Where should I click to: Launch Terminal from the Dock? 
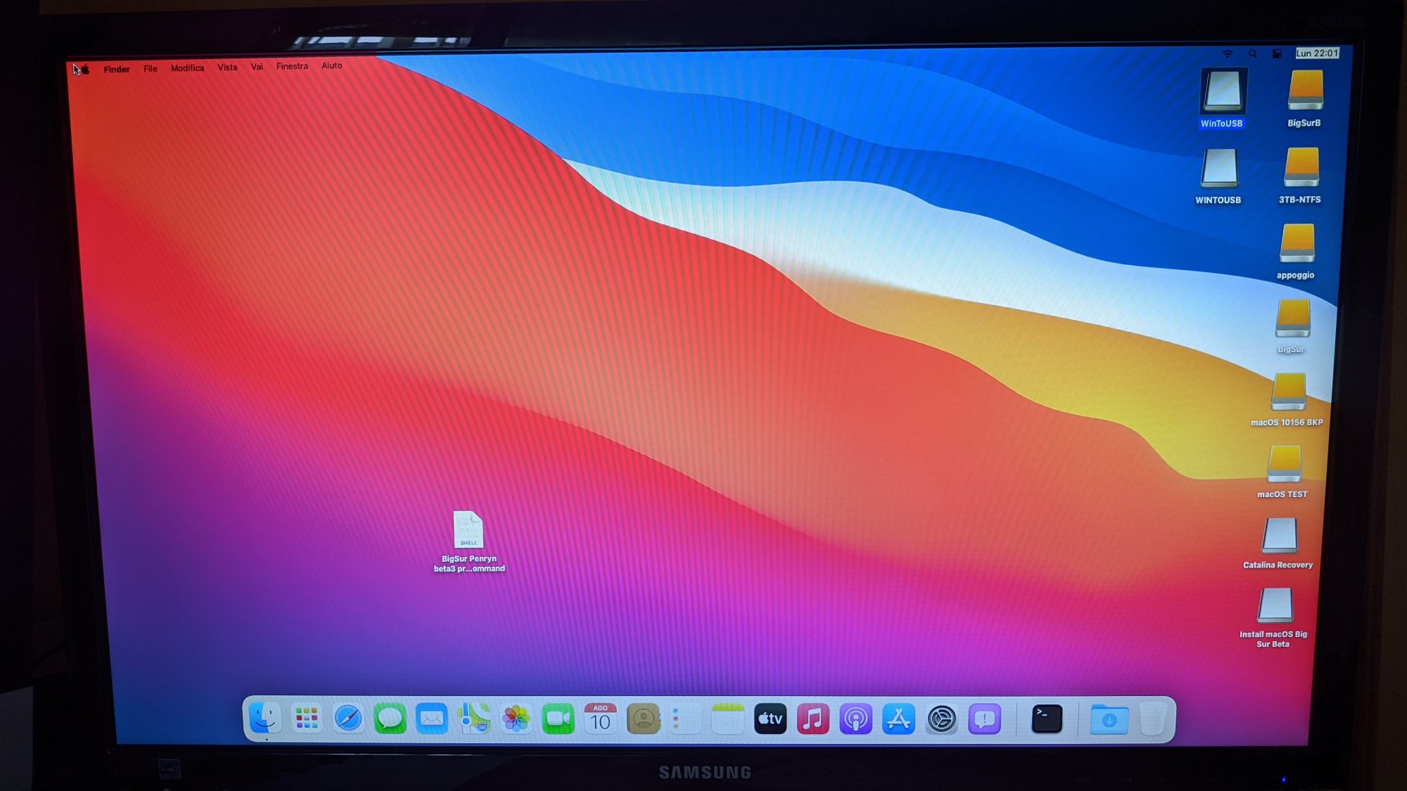(1047, 719)
